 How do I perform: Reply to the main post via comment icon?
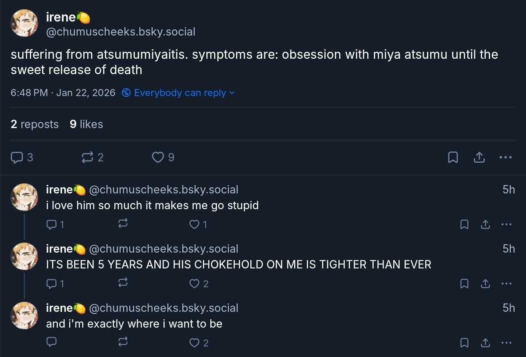[x=17, y=157]
